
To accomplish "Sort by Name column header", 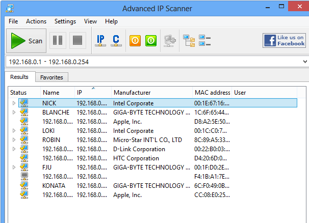I will (58, 93).
